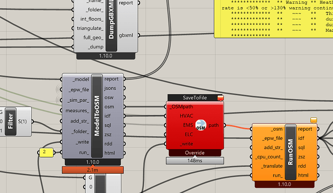Click the 148ms profiler bar
The width and height of the screenshot is (333, 193).
[x=195, y=161]
